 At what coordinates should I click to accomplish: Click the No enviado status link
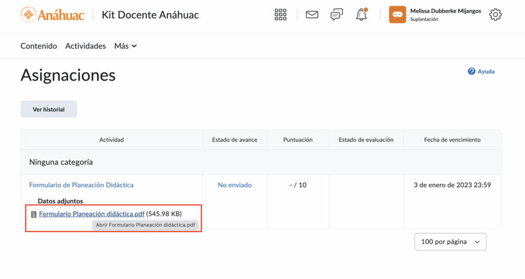coord(234,185)
